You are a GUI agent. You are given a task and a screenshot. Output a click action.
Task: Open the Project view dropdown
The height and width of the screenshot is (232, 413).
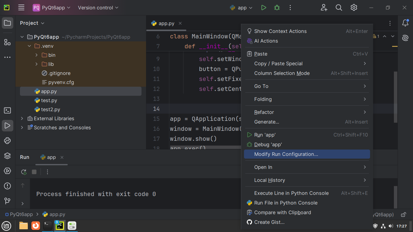click(32, 23)
